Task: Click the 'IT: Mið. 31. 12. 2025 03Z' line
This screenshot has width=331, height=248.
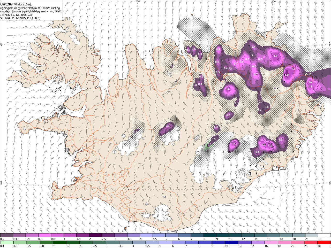Action: coord(16,15)
